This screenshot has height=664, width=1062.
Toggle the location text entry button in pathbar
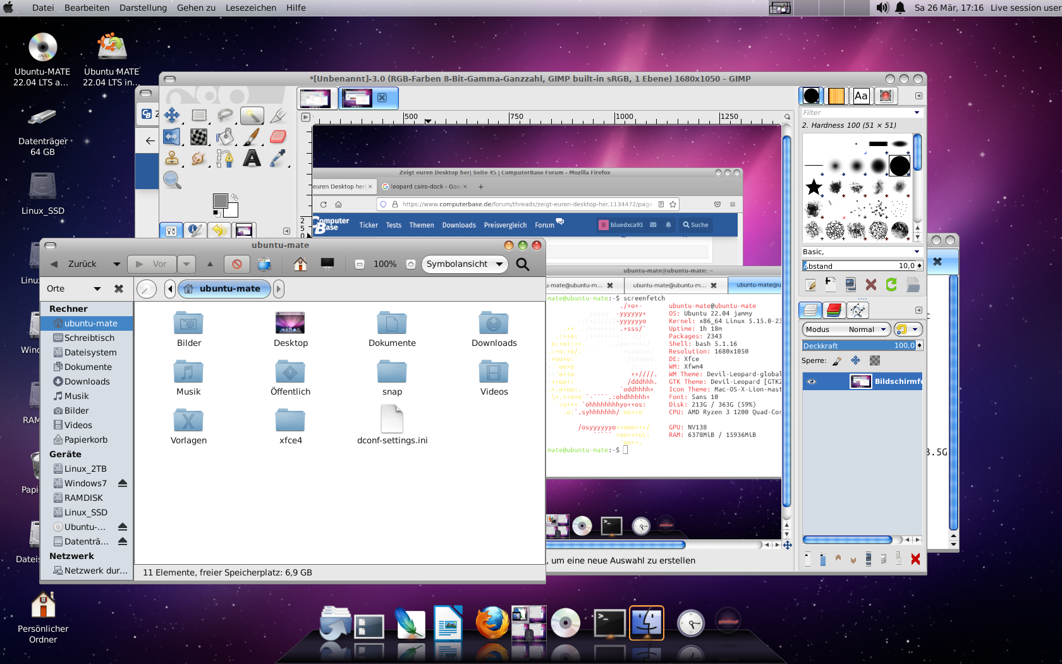(146, 288)
